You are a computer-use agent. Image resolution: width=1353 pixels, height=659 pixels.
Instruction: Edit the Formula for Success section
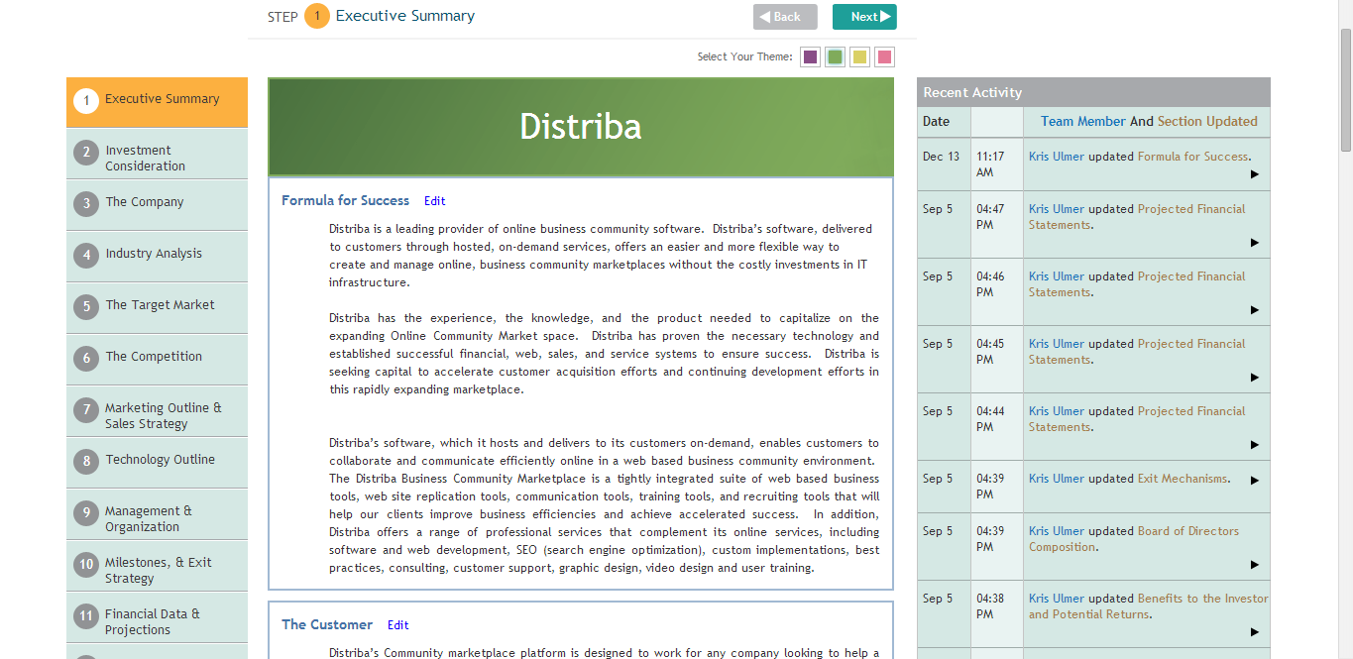[x=434, y=201]
